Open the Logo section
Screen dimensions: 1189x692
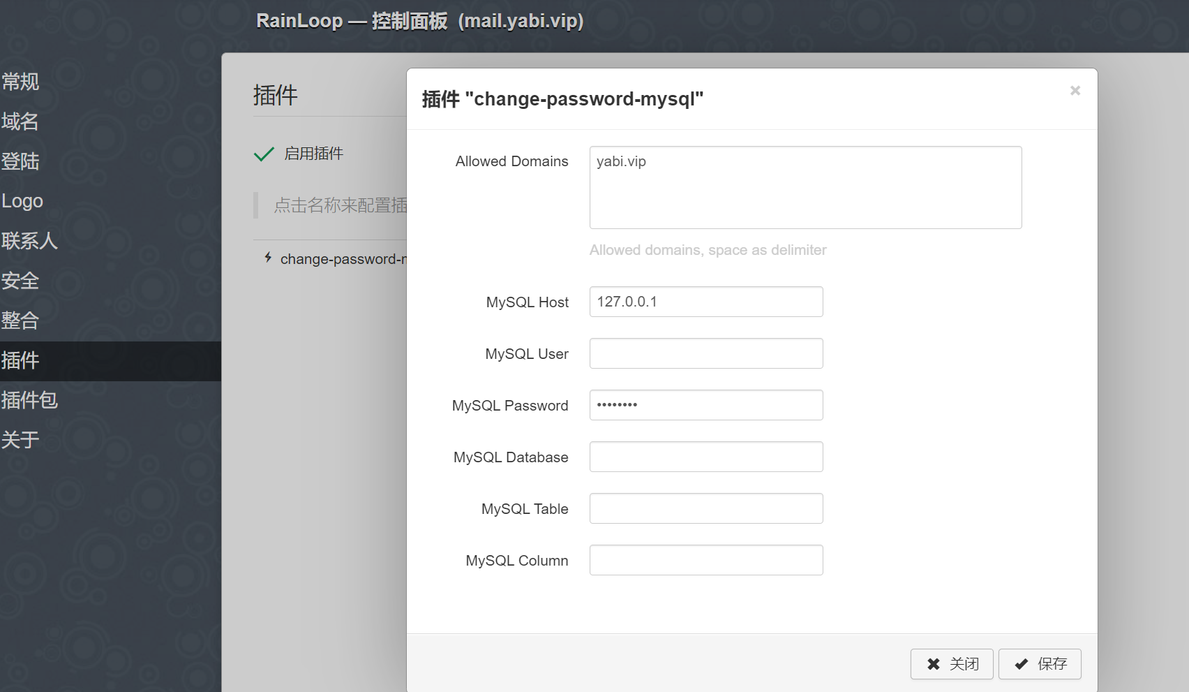(22, 201)
